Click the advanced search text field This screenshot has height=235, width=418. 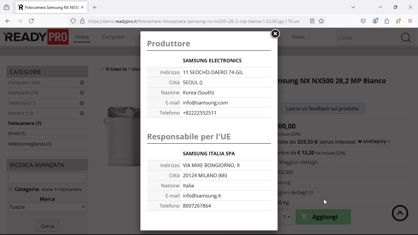(47, 178)
